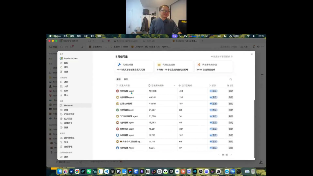
Task: Open the three-dot more menu in Notion's top bar
Action: click(x=263, y=47)
